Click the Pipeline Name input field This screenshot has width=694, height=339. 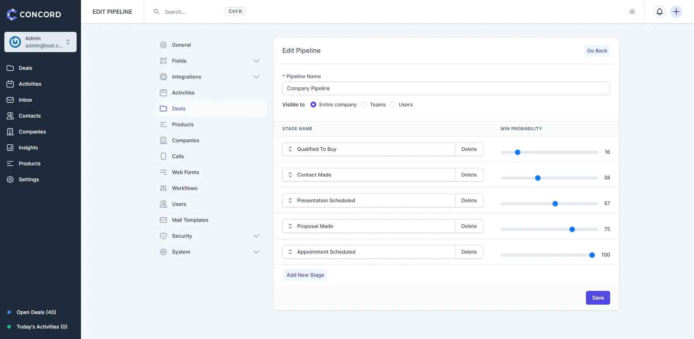click(x=446, y=88)
